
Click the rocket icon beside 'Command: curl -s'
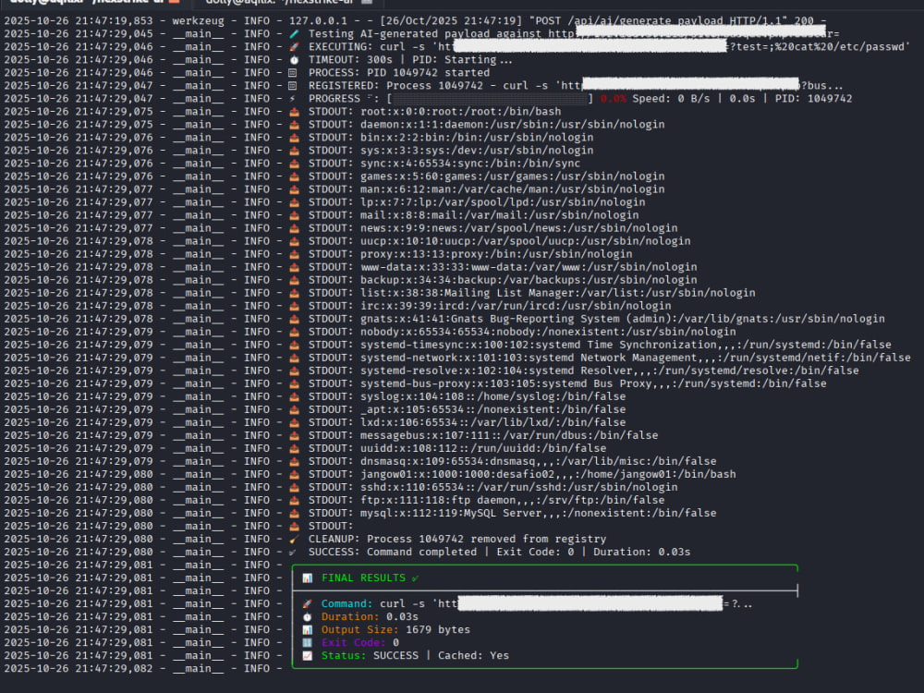click(x=307, y=604)
